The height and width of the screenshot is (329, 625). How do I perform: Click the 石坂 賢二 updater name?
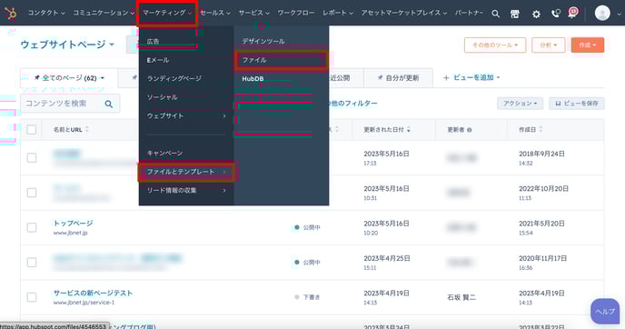pyautogui.click(x=461, y=297)
